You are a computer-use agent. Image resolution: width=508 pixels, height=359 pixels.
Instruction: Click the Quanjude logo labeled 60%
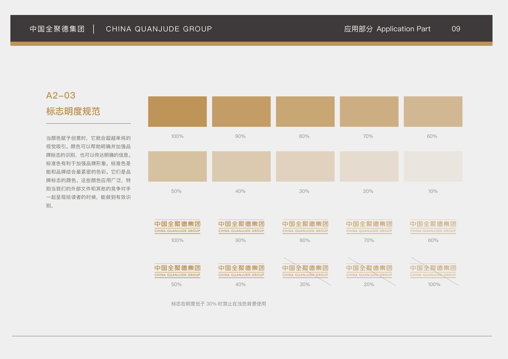(433, 227)
